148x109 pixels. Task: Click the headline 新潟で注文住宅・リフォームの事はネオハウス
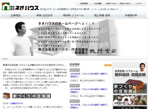34,65
